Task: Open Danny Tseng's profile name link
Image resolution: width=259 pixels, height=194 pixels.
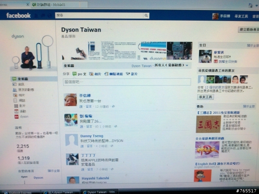Action: 92,136
